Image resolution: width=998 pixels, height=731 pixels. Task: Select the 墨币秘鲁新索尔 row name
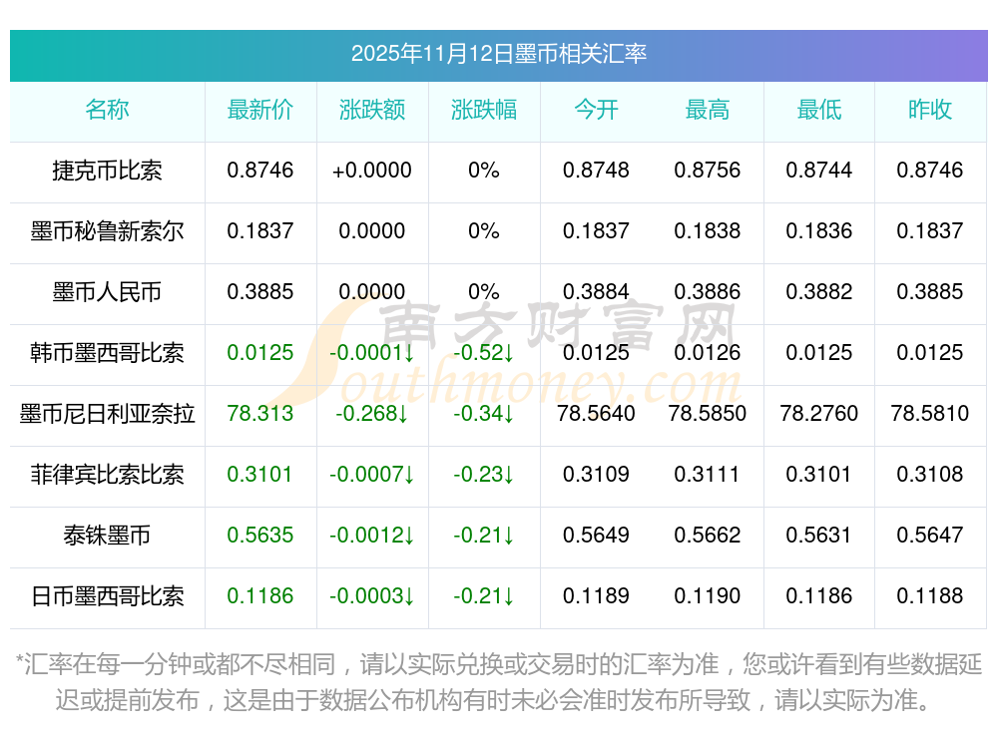point(107,231)
